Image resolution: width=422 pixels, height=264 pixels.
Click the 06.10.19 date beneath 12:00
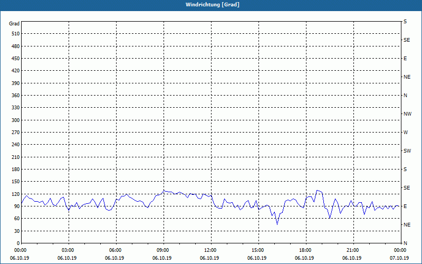[209, 258]
